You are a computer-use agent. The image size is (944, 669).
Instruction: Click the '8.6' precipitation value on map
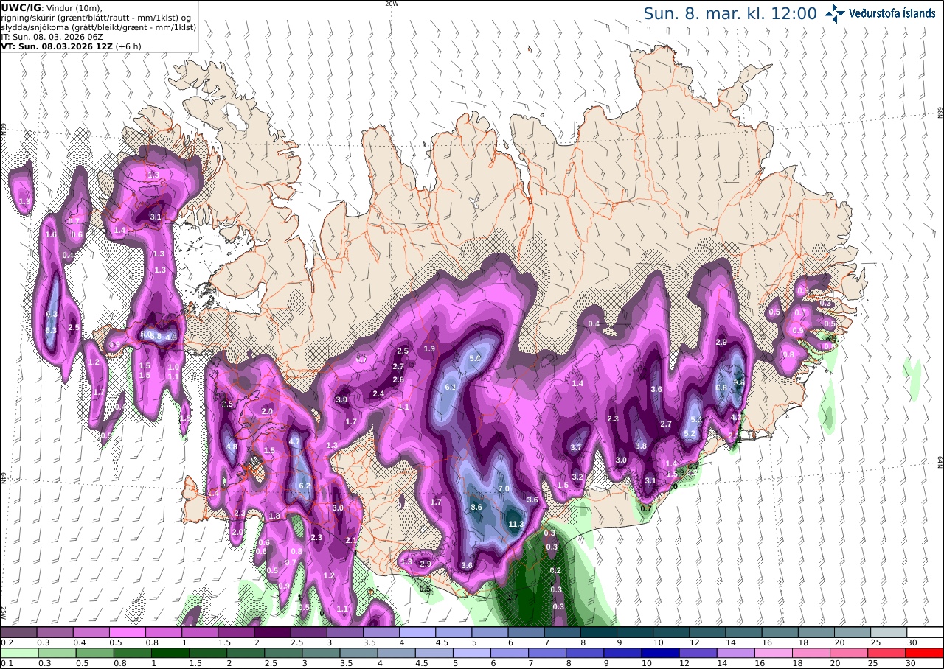click(x=476, y=508)
